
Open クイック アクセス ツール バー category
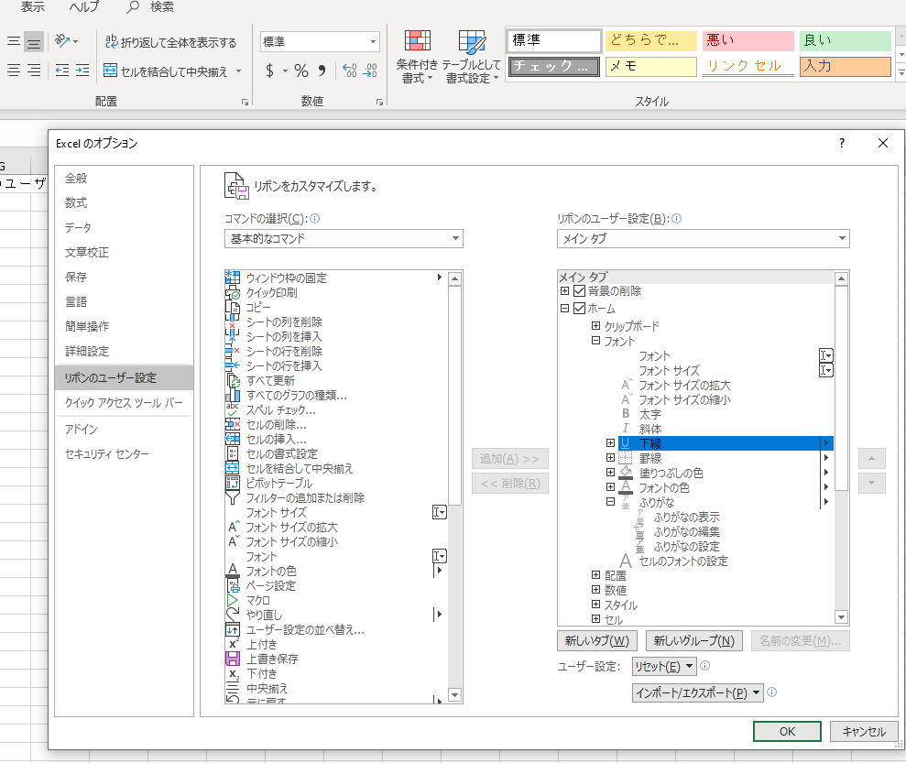click(x=124, y=403)
